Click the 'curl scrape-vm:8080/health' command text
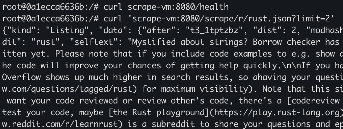Screen dimensions: 343x129 coord(166,7)
